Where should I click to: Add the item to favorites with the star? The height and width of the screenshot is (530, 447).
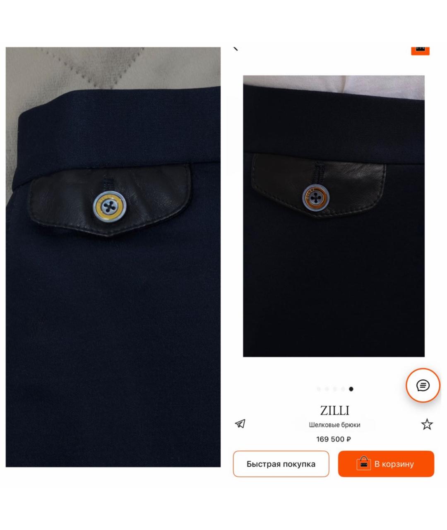click(427, 424)
